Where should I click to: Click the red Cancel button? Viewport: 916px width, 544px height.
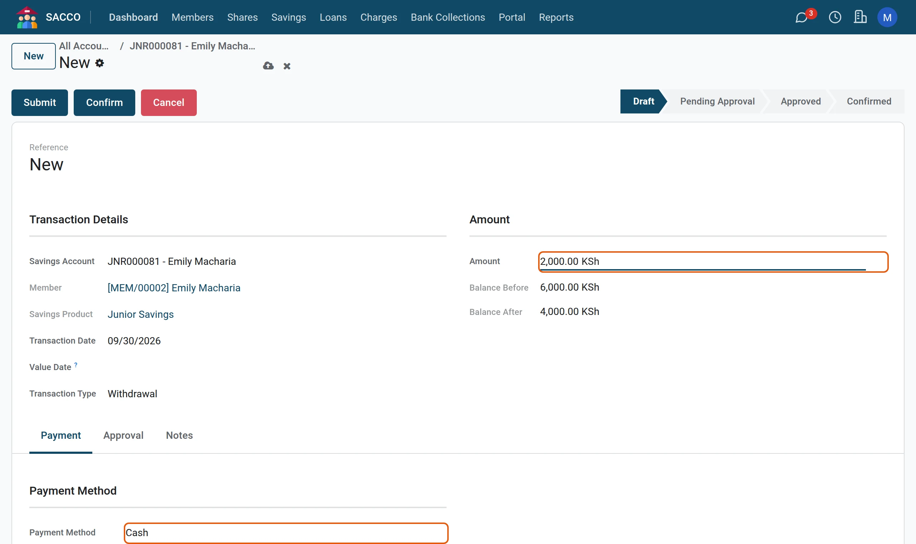click(x=169, y=103)
